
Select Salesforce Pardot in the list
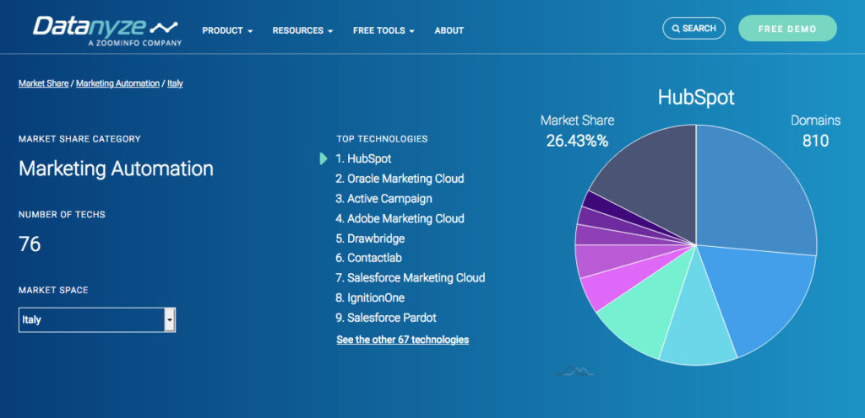click(x=386, y=318)
